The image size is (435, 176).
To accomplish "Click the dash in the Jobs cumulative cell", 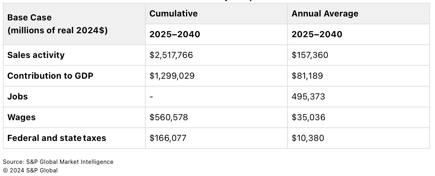I will 151,97.
